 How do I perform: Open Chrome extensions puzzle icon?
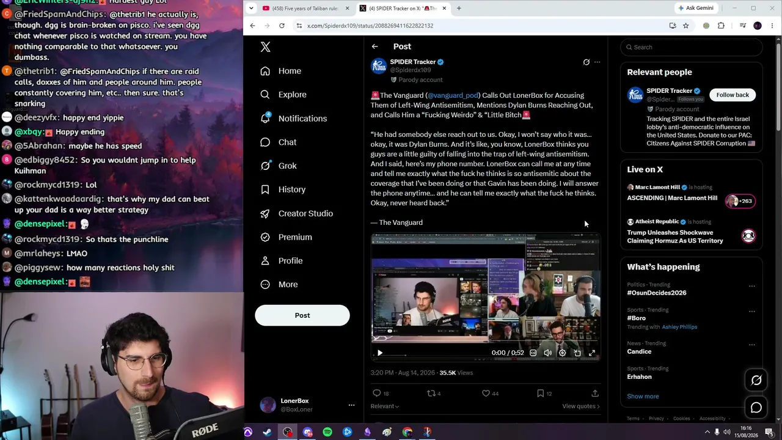click(721, 26)
